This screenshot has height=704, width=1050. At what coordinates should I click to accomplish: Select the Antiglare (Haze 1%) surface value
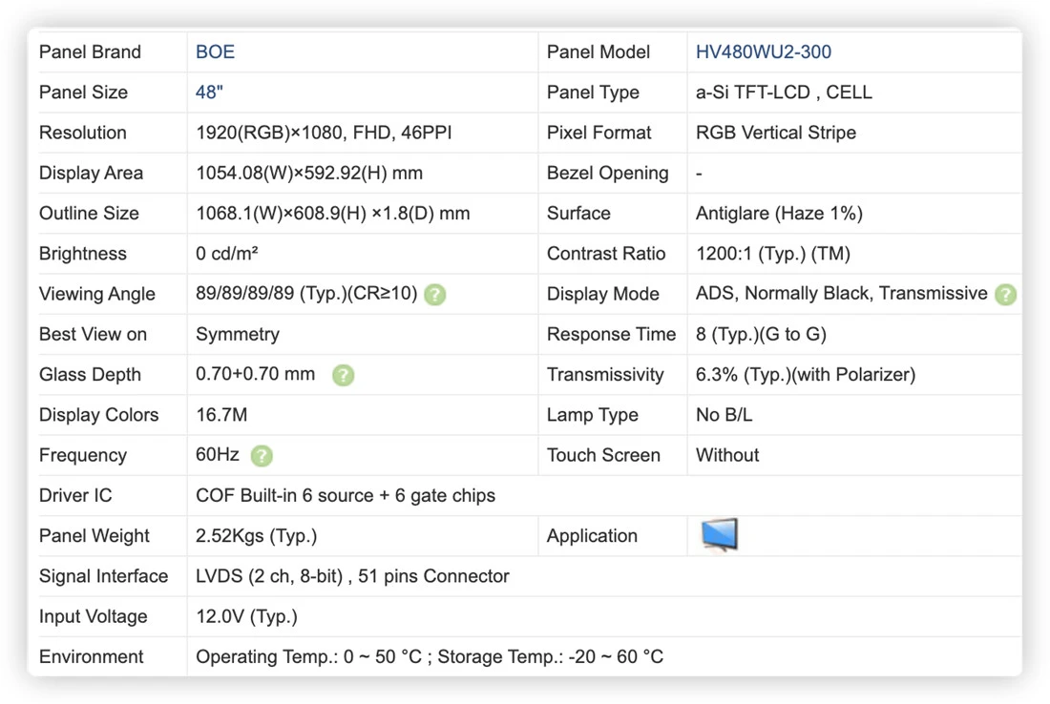pos(779,214)
